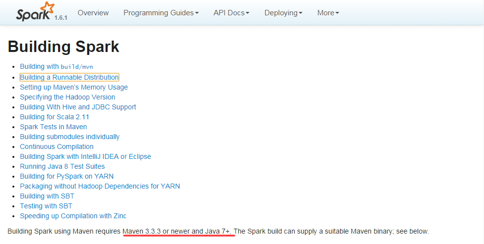Click the 1.6.1 version label

61,18
